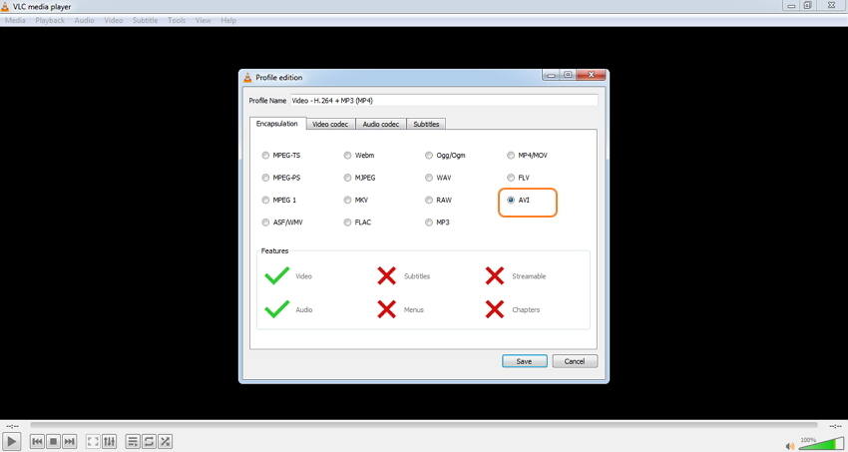The height and width of the screenshot is (452, 848).
Task: Switch to Subtitles tab
Action: [426, 125]
